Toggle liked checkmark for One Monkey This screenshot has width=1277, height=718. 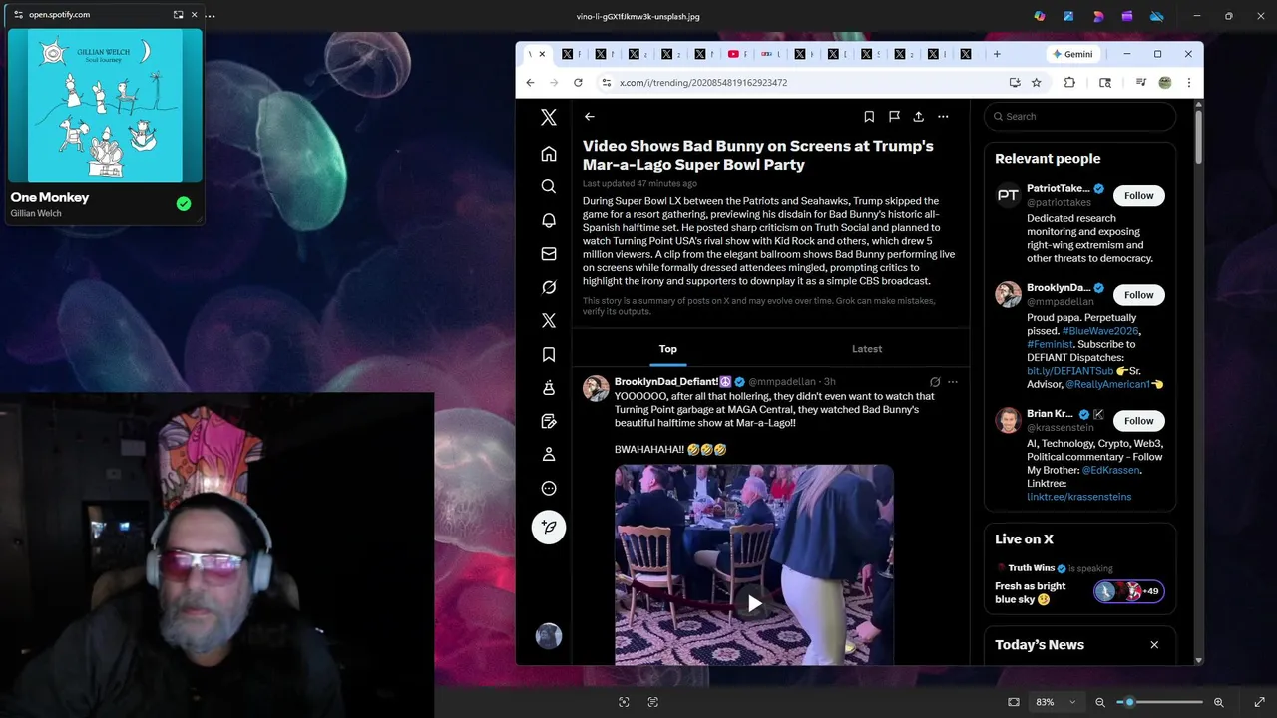[184, 203]
